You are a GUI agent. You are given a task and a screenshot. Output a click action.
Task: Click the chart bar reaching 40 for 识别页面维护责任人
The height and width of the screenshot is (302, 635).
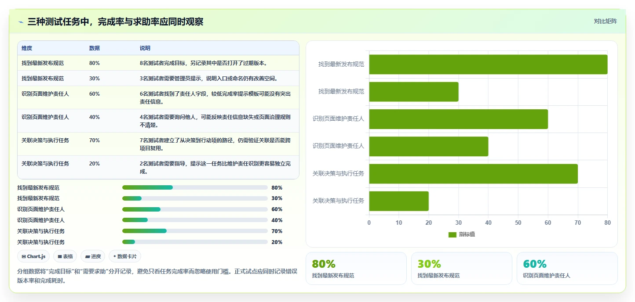pos(429,146)
